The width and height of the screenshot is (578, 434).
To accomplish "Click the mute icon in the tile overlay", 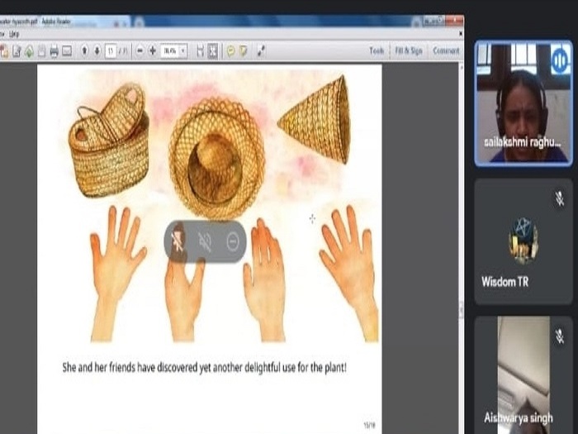I will 205,241.
